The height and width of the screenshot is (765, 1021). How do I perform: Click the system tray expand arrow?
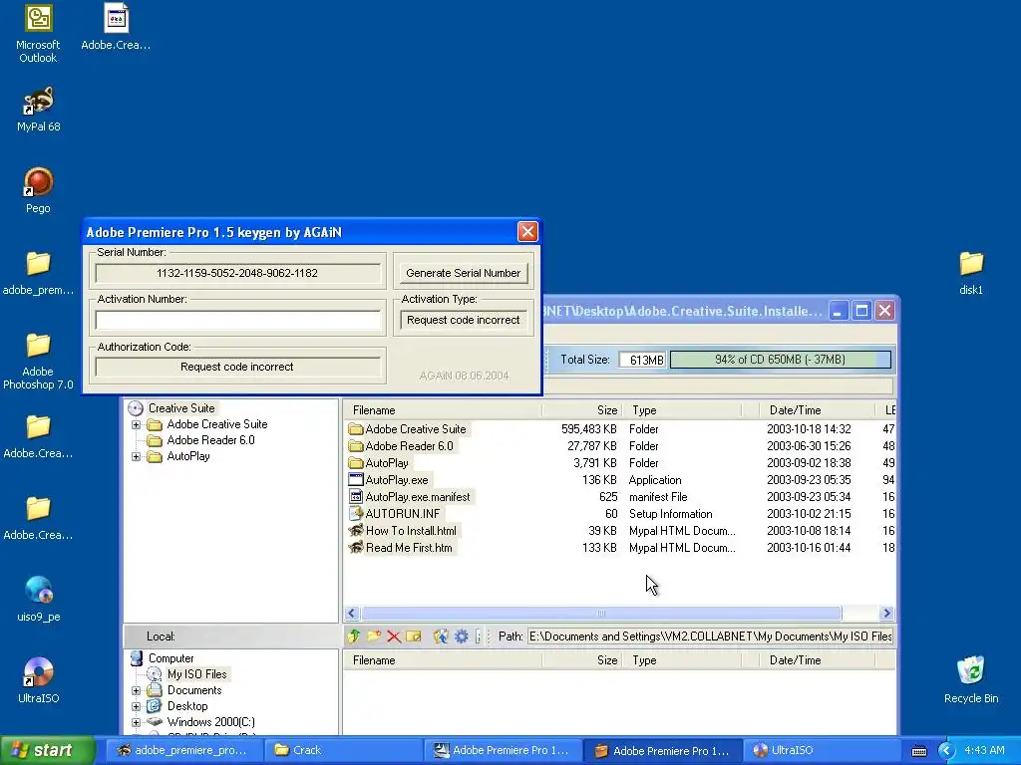point(946,751)
